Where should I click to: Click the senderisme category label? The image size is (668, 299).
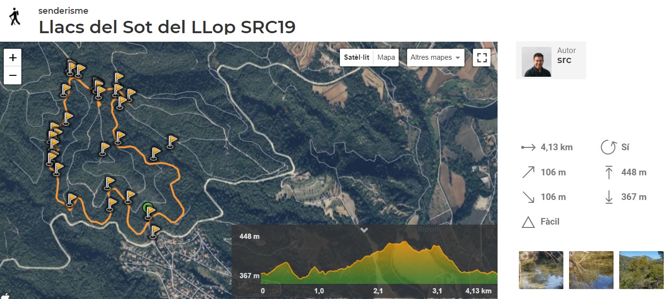click(63, 10)
